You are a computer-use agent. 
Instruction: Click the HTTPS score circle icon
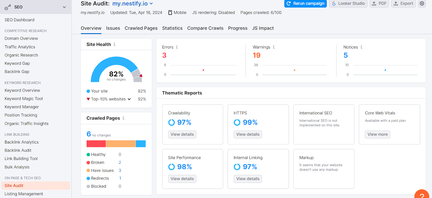tap(237, 122)
